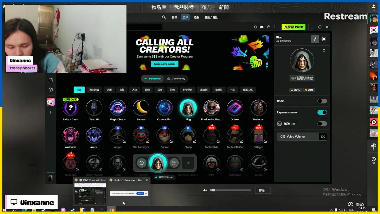Image resolution: width=380 pixels, height=214 pixels.
Task: Open the 武器裝備 tab in the top bar
Action: pos(184,7)
